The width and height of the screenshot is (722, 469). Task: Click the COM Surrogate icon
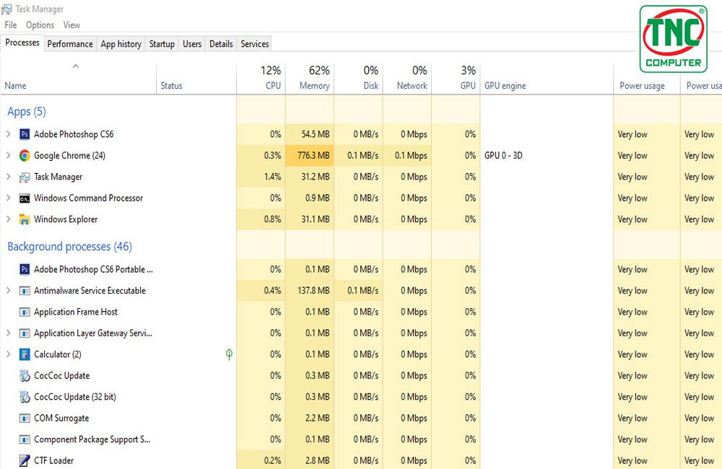[25, 418]
